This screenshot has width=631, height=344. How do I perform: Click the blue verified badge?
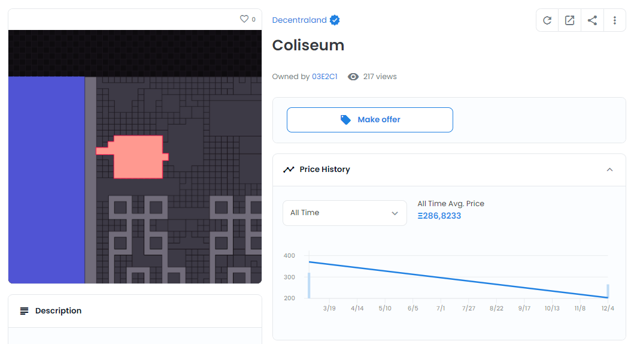pos(335,20)
